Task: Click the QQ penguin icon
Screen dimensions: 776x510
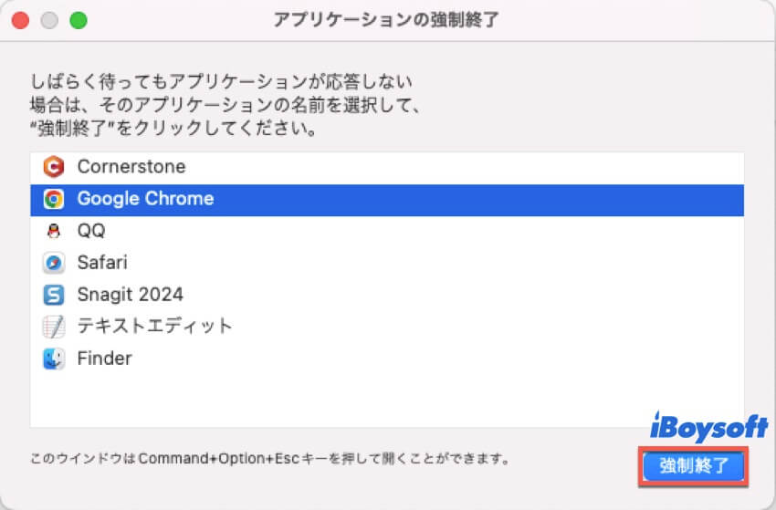Action: (54, 231)
